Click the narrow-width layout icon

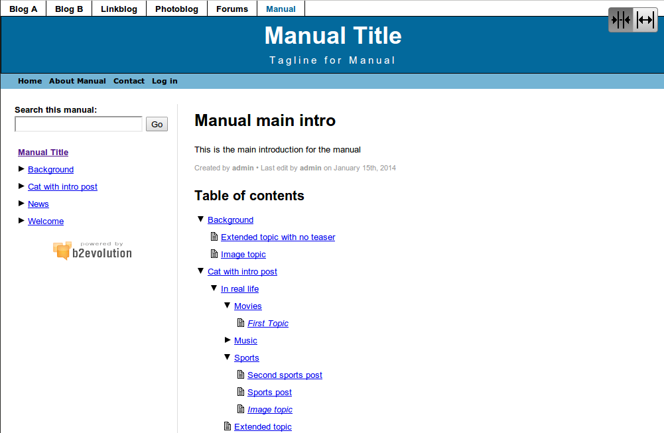(x=621, y=20)
